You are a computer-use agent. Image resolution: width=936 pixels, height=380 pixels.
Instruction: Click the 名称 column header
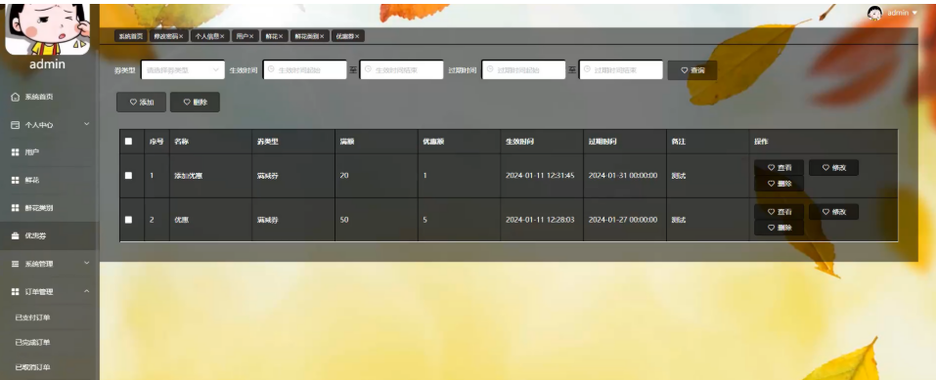pyautogui.click(x=182, y=142)
